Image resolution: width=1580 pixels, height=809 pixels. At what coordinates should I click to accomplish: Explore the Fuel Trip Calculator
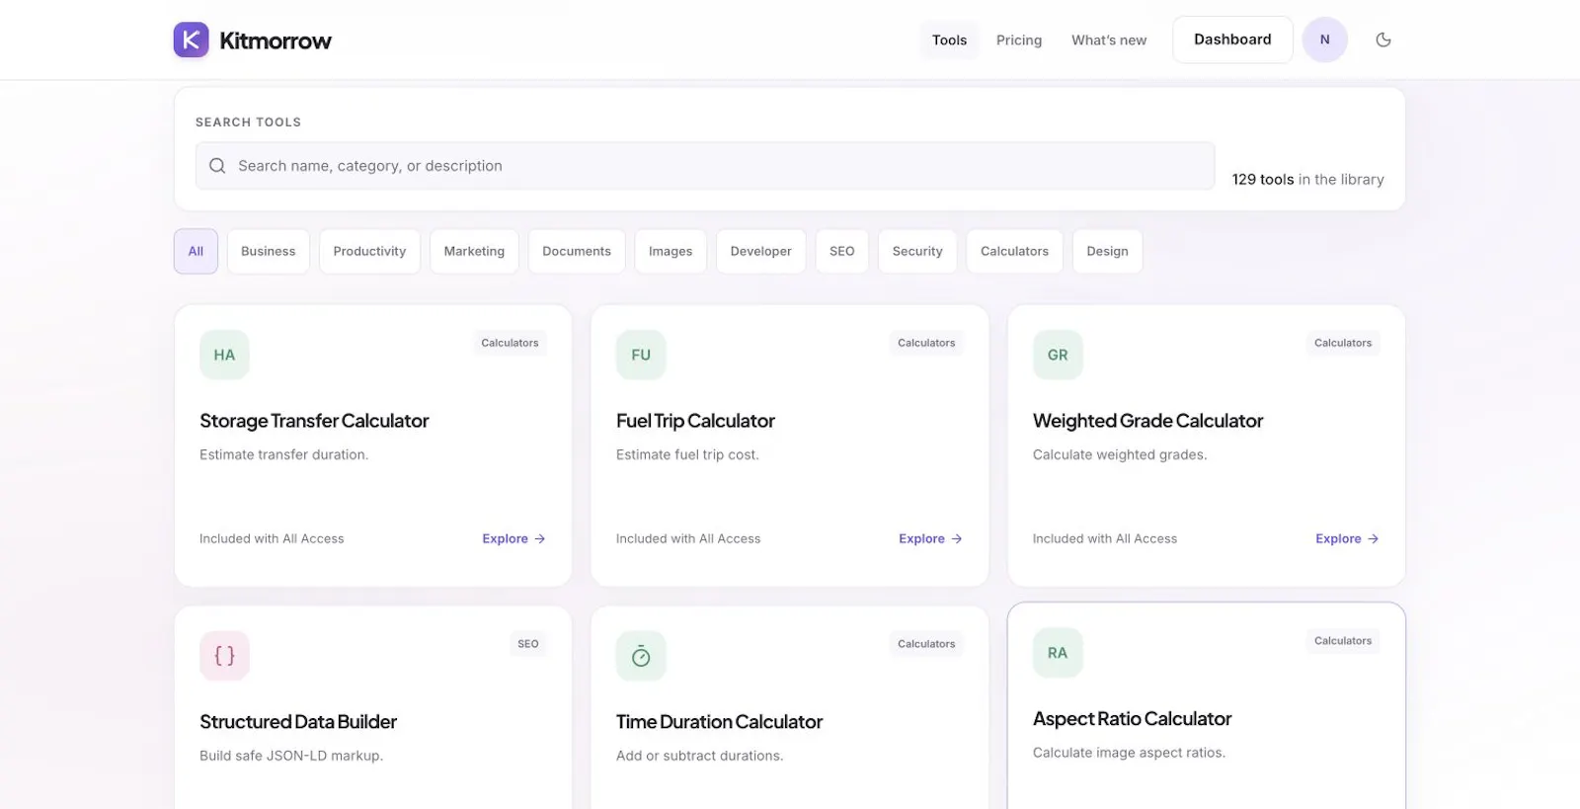[930, 539]
